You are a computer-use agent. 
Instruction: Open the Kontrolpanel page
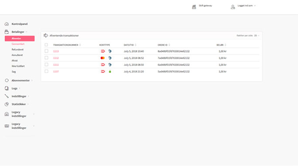[20, 24]
